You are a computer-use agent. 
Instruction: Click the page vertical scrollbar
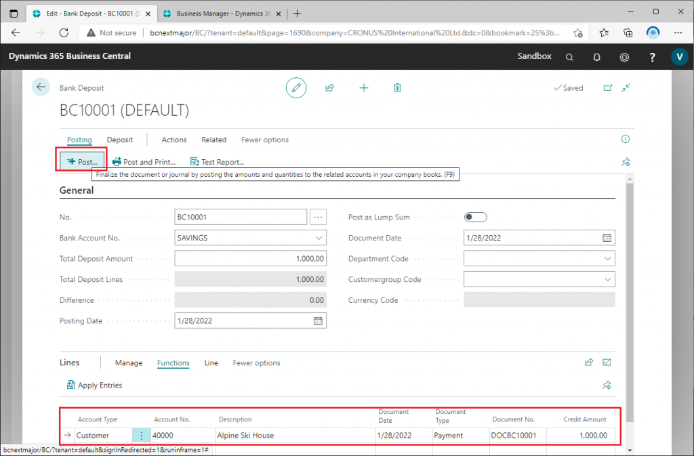630,302
